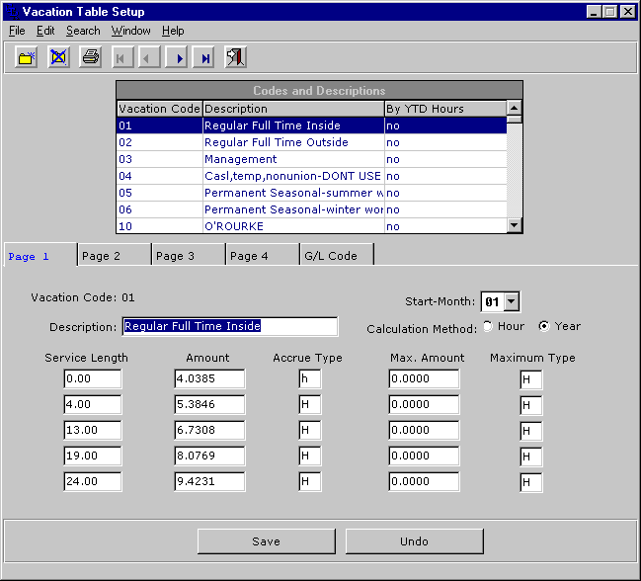
Task: Select the Hour calculation method
Action: pos(488,326)
